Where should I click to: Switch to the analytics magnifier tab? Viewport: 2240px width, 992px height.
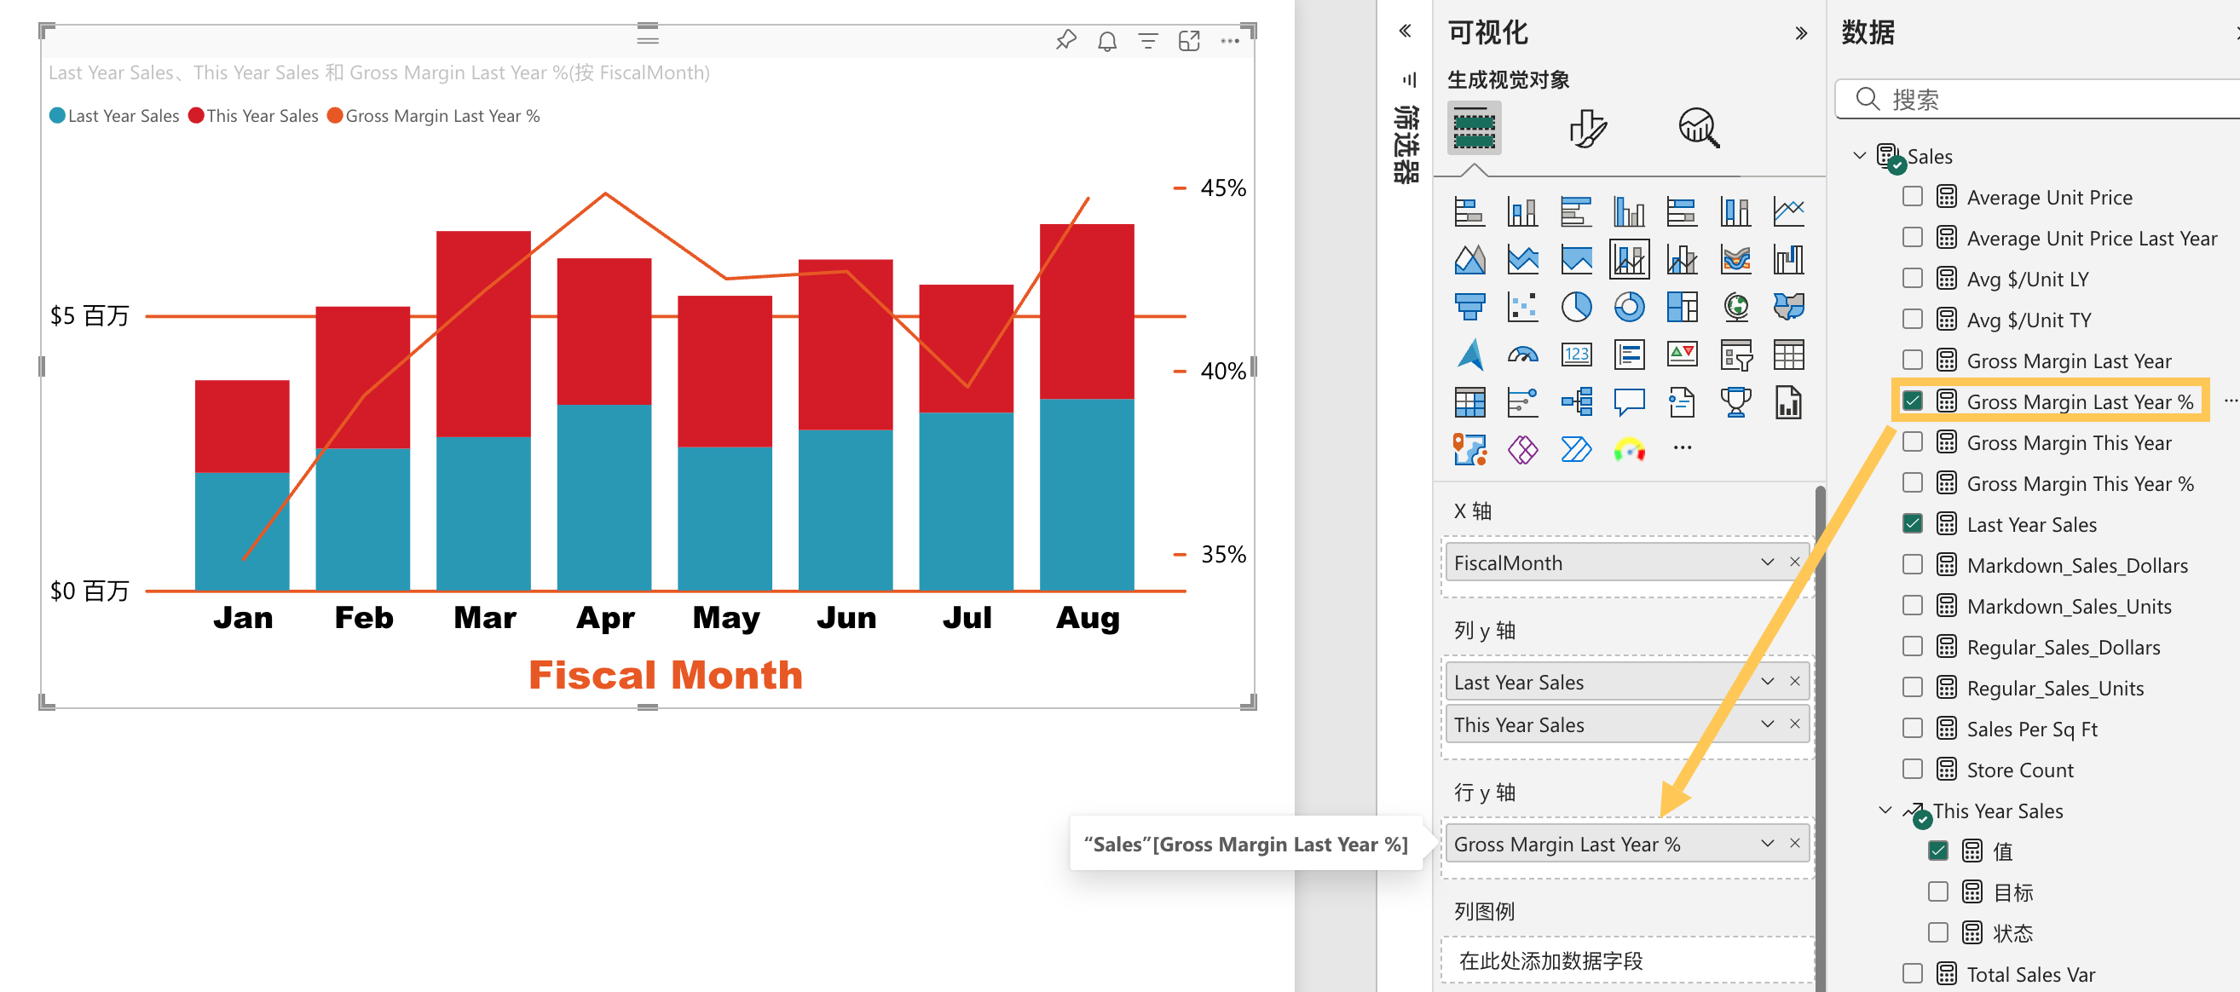click(1698, 129)
